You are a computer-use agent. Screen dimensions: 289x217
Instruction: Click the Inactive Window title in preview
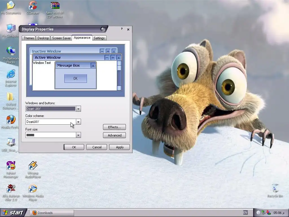[47, 51]
